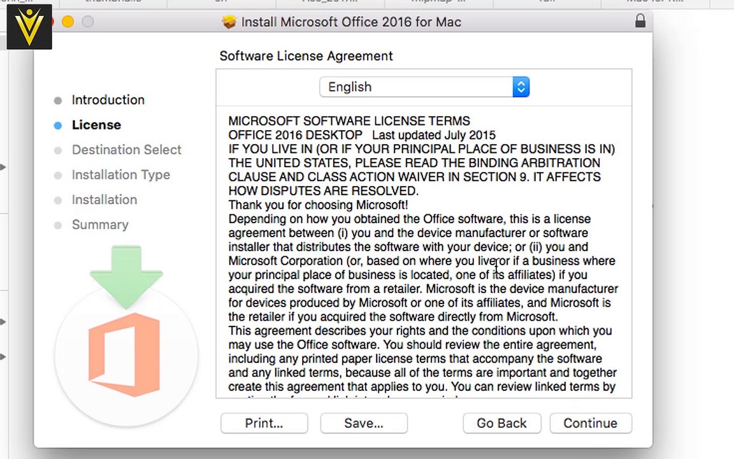This screenshot has height=459, width=734.
Task: Click the blue bullet beside License
Action: (57, 126)
